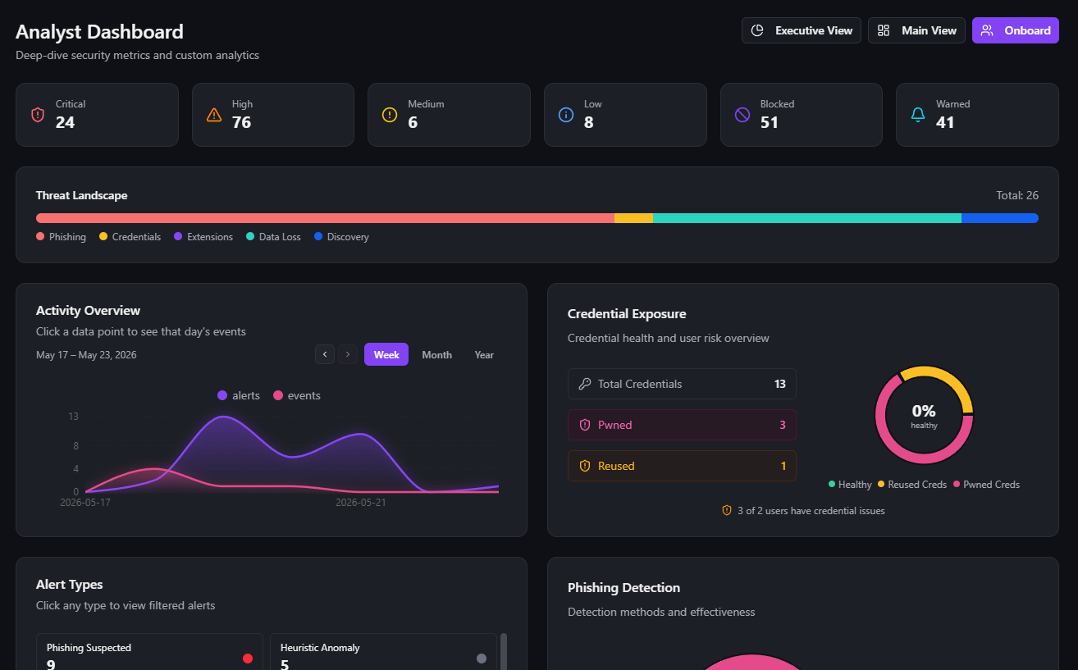The image size is (1078, 670).
Task: Click the Credentials legend dot
Action: pyautogui.click(x=103, y=236)
